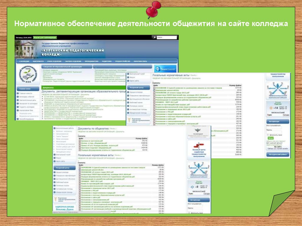Click the Рособрнадзор emblem banner
Image resolution: width=302 pixels, height=226 pixels.
click(x=198, y=132)
